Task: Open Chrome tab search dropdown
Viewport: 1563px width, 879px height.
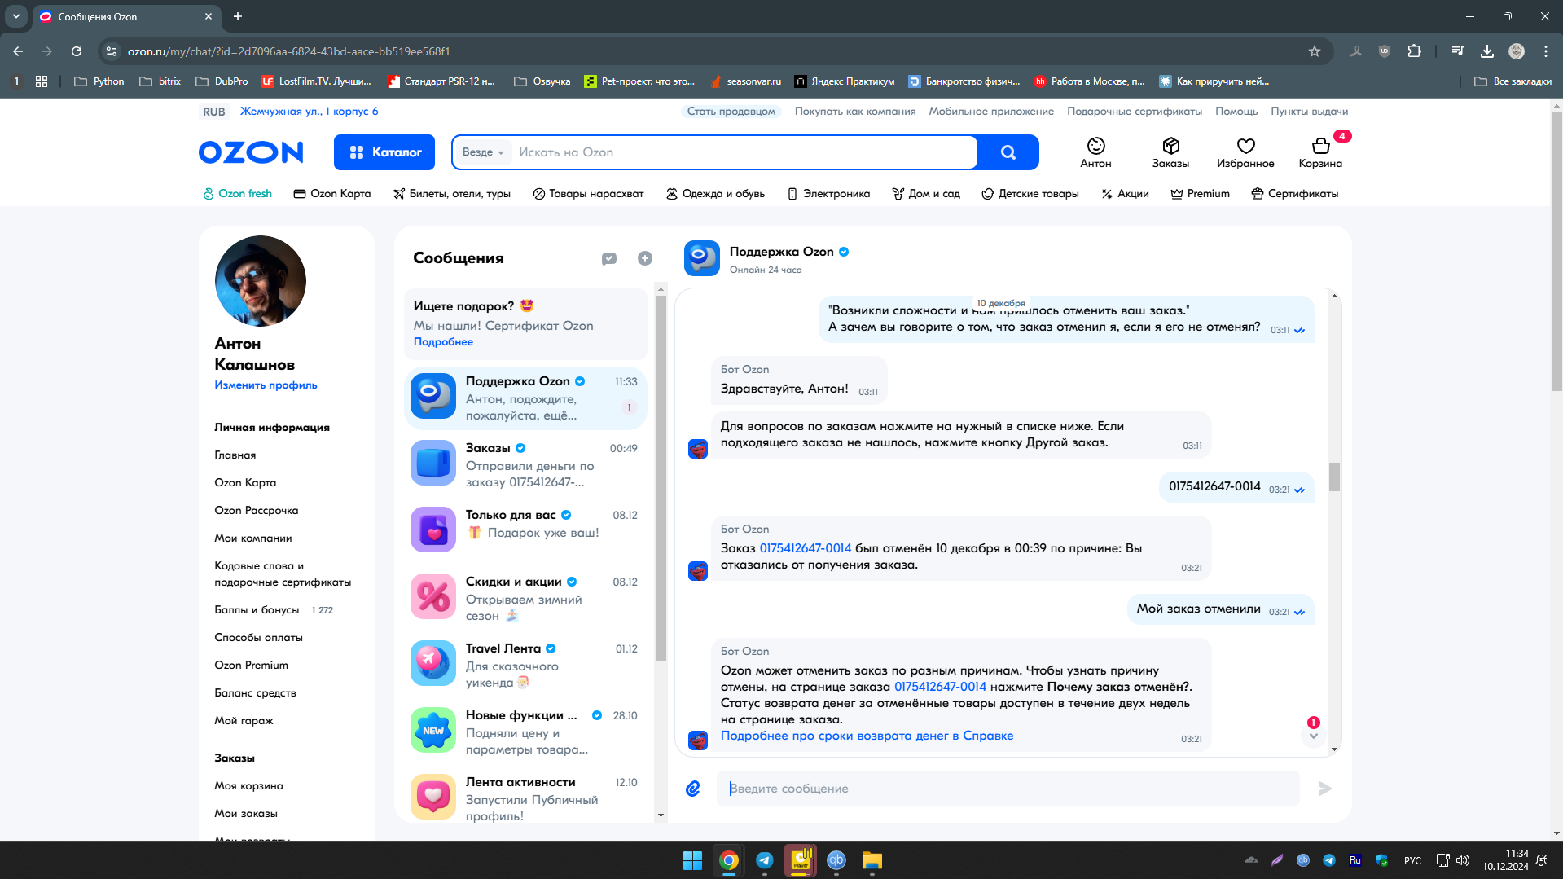Action: point(16,16)
